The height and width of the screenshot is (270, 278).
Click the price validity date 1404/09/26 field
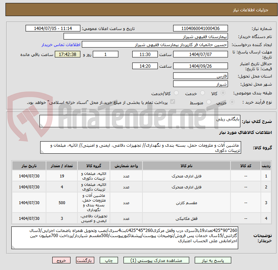click(200, 66)
